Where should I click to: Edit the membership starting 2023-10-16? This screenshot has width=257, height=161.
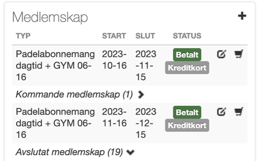[221, 54]
